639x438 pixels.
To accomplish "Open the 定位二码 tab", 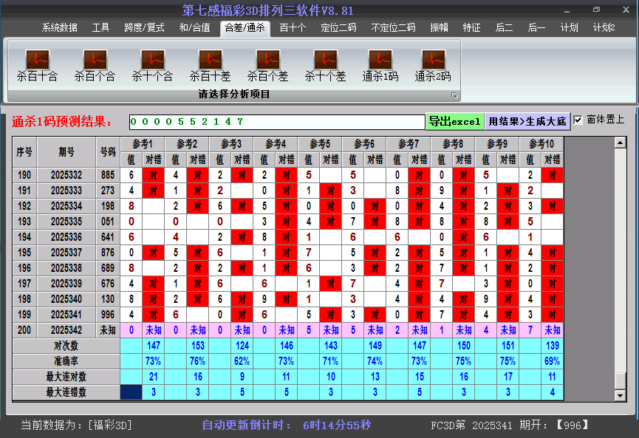I will tap(338, 28).
